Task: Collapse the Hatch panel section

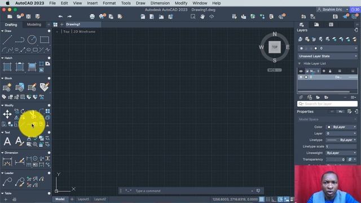Action: (2, 58)
